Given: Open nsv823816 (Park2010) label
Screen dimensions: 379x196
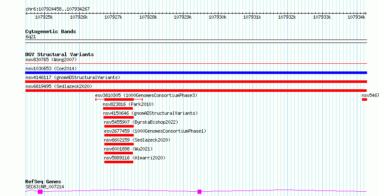Looking at the screenshot, I should [x=128, y=104].
